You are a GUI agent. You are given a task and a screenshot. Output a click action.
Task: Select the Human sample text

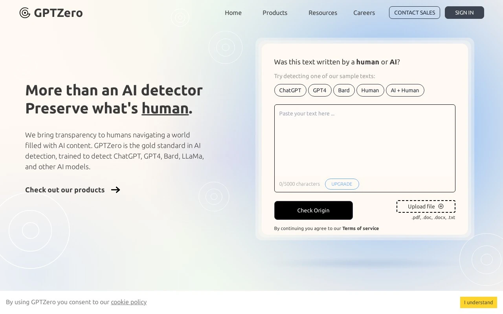pyautogui.click(x=370, y=90)
